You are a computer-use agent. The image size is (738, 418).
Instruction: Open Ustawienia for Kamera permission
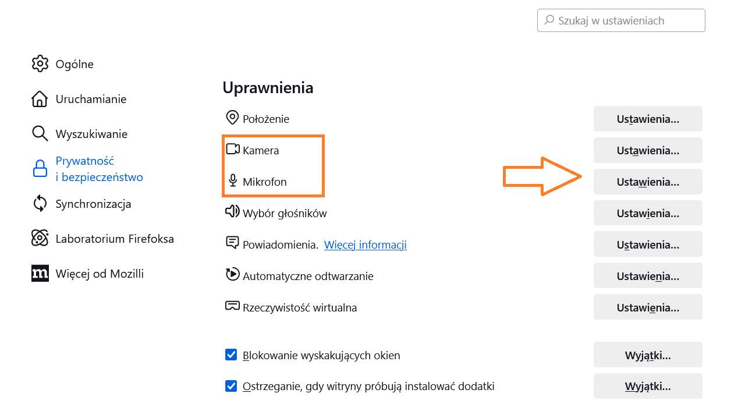[x=648, y=150]
